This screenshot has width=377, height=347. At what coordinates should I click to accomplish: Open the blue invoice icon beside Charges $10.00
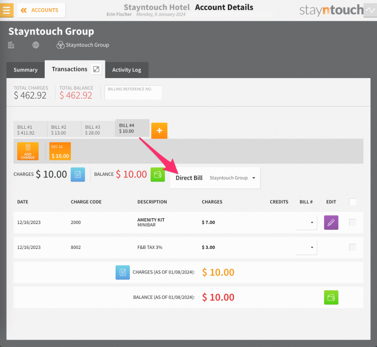78,175
